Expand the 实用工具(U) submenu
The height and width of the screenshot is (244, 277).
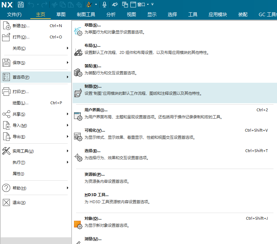click(x=36, y=151)
